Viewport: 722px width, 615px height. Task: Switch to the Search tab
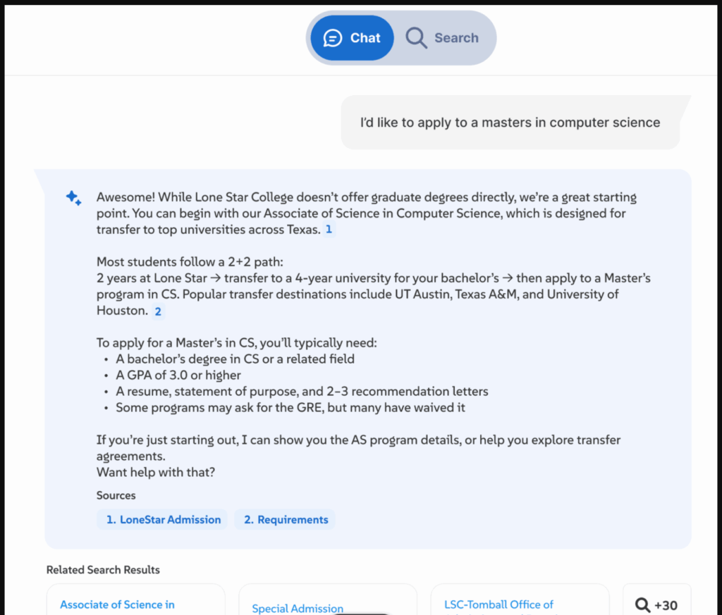pos(444,38)
